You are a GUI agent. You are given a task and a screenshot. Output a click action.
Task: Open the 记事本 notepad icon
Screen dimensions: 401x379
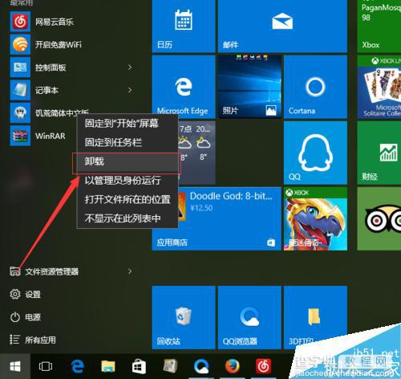[x=20, y=90]
